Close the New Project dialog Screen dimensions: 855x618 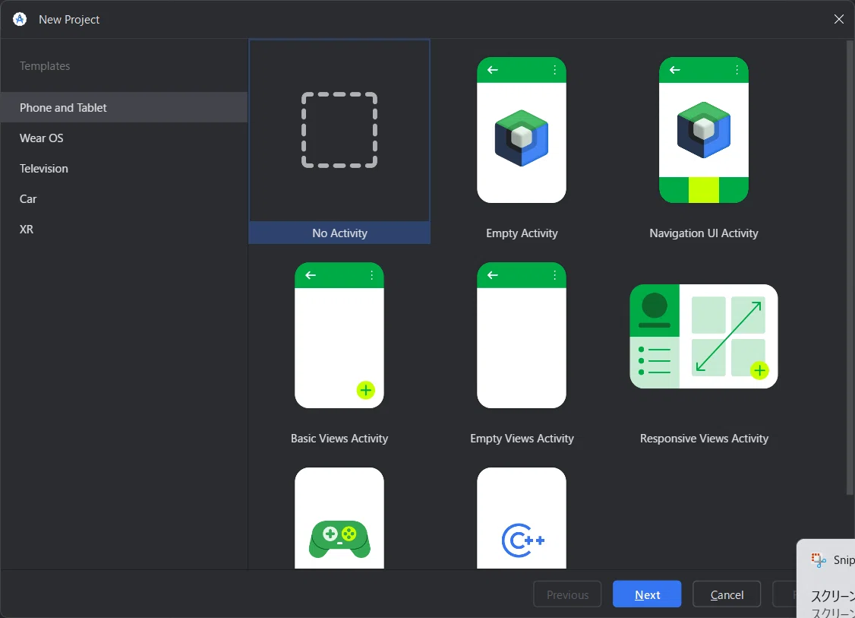tap(838, 19)
